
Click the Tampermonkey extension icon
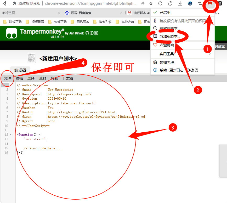coord(210,4)
